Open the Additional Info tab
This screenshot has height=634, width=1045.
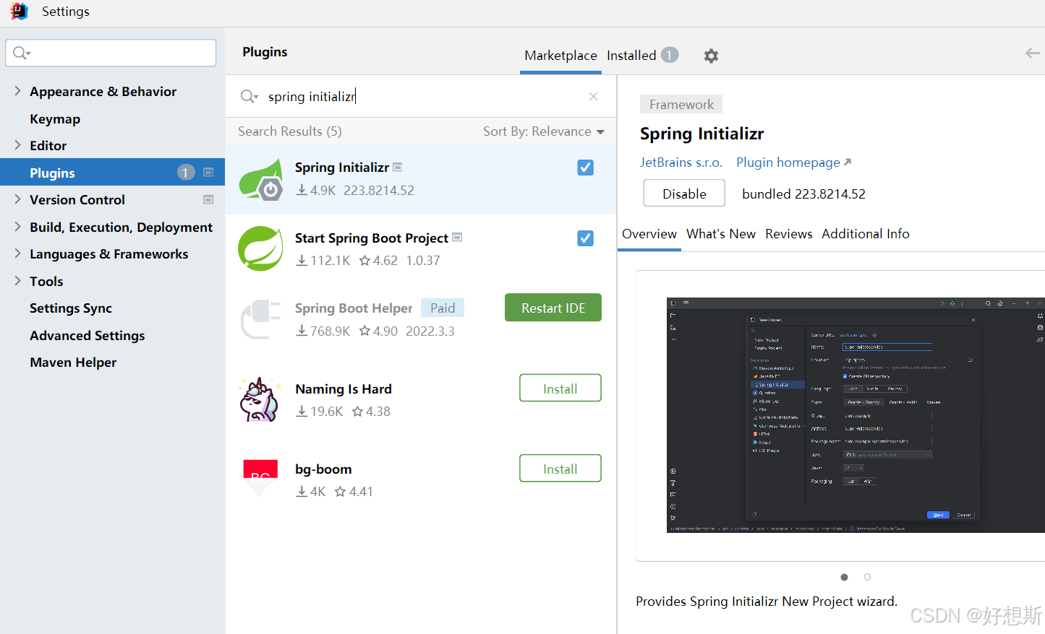(x=866, y=234)
